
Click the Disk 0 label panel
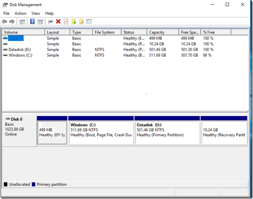(19, 128)
